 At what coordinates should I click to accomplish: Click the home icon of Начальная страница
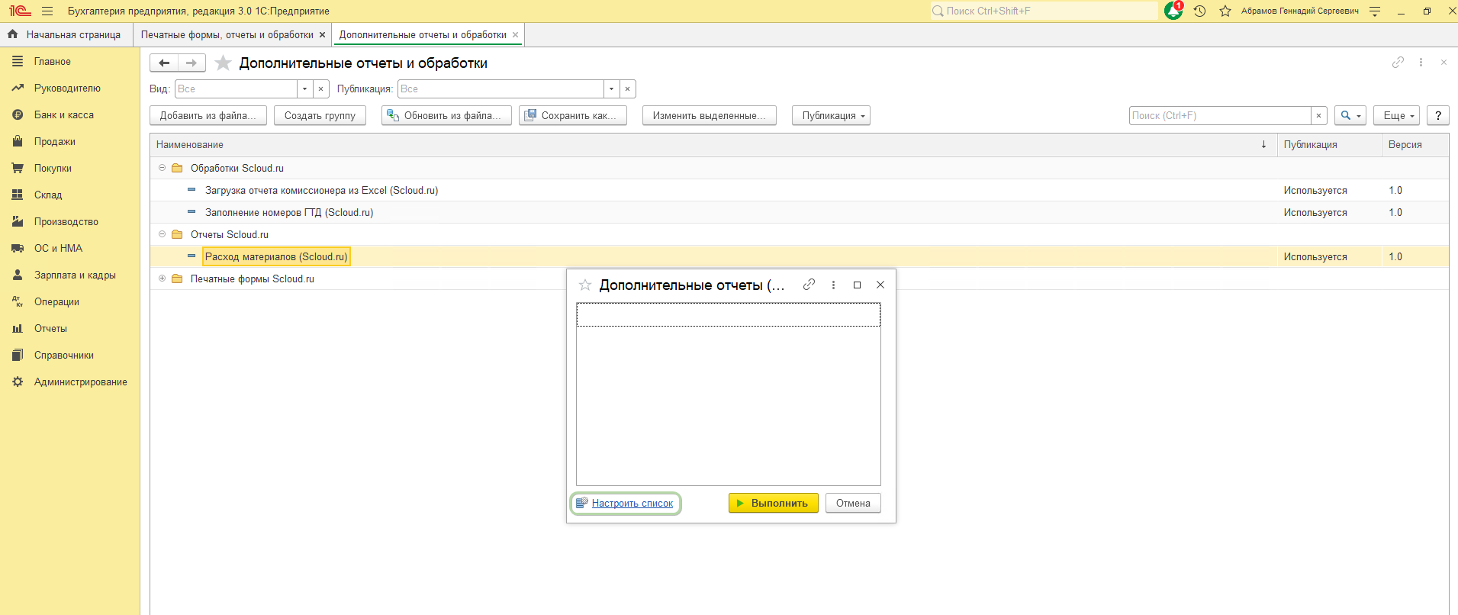pos(12,34)
